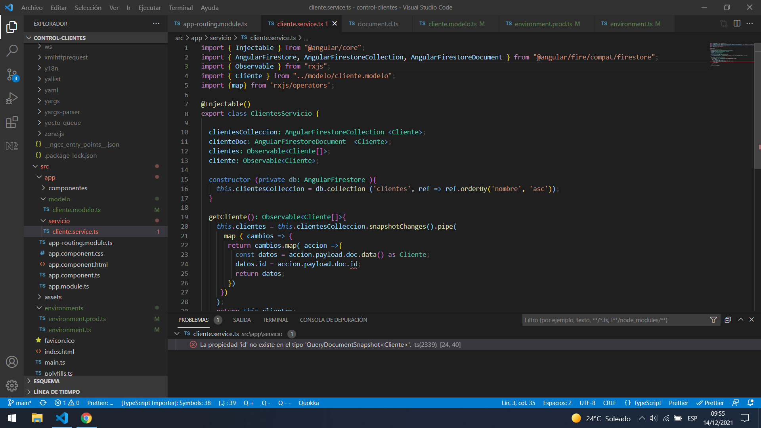Open the Archivo menu
Screen dimensions: 761x428
click(x=32, y=8)
